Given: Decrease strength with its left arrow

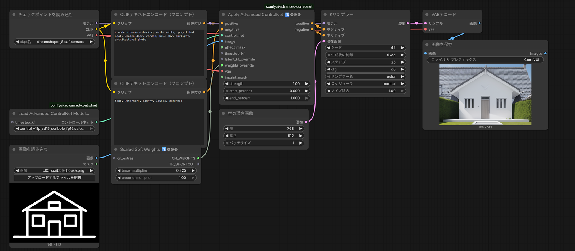Looking at the screenshot, I should tap(227, 84).
